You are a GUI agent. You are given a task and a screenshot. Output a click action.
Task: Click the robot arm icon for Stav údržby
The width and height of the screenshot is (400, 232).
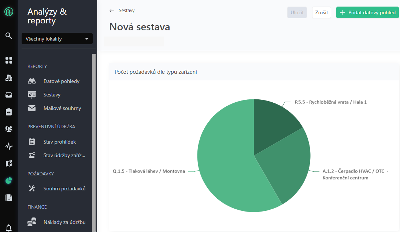[x=32, y=155]
